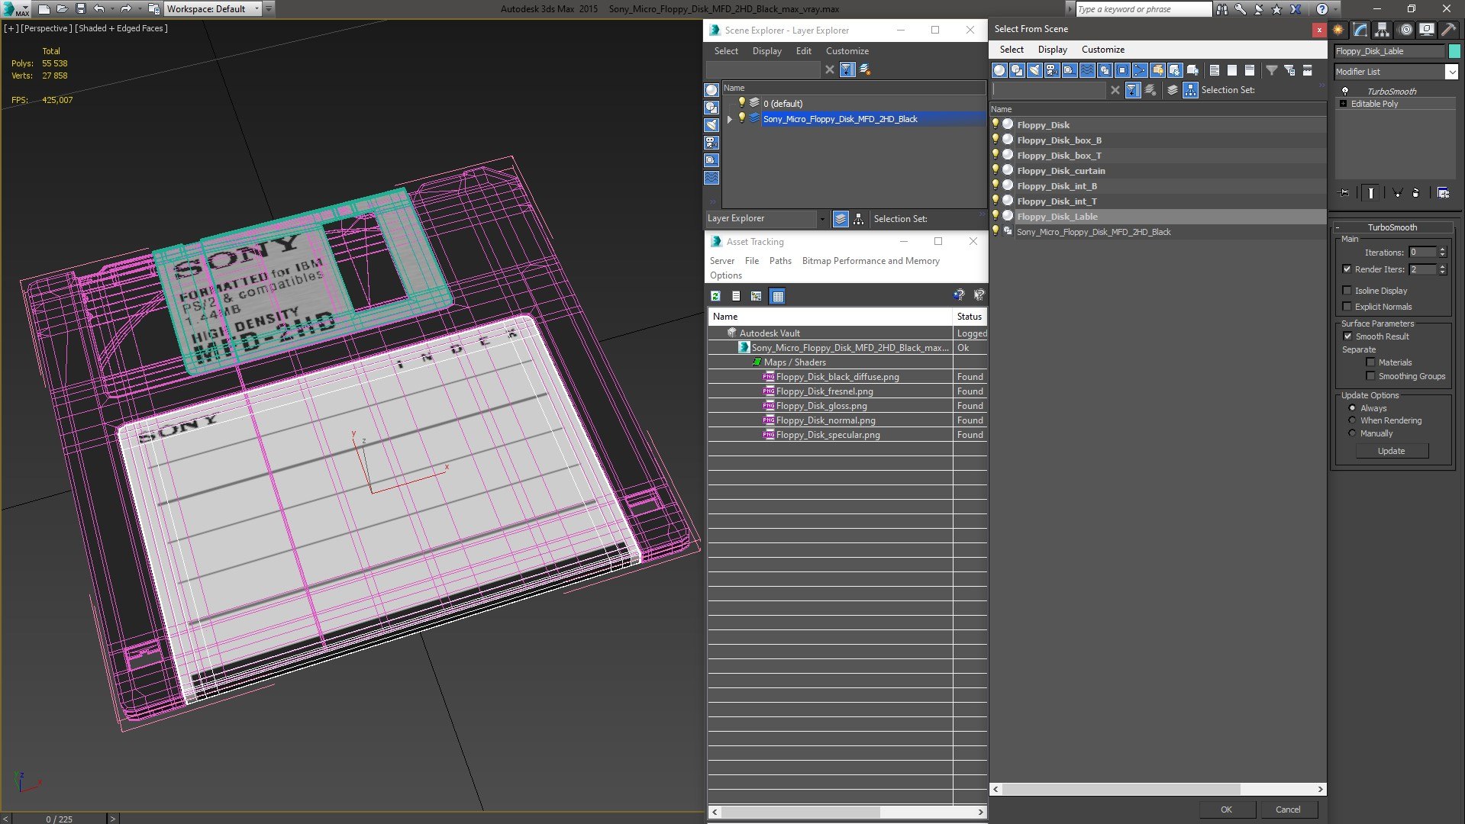The width and height of the screenshot is (1465, 824).
Task: Click the Refresh icon in Asset Tracking
Action: coord(715,296)
